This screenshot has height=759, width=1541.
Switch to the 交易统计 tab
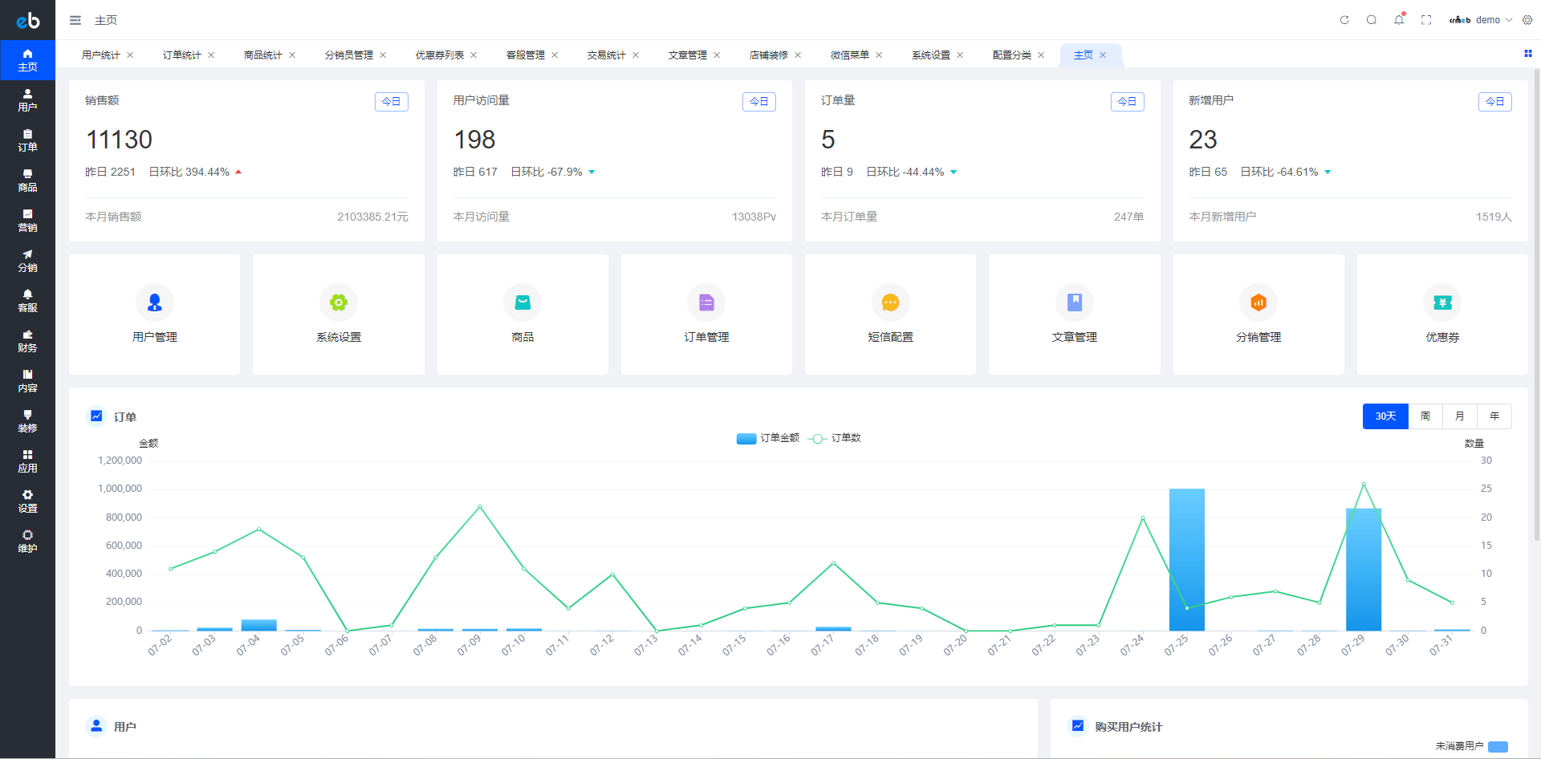608,55
